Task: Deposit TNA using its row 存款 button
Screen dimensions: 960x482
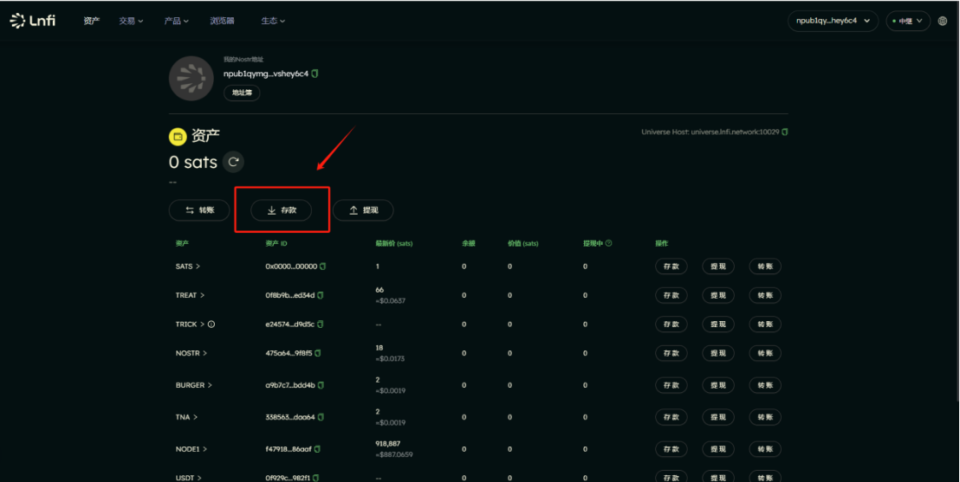Action: 671,417
